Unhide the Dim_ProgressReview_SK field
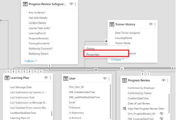177x120 pixels. point(162,114)
